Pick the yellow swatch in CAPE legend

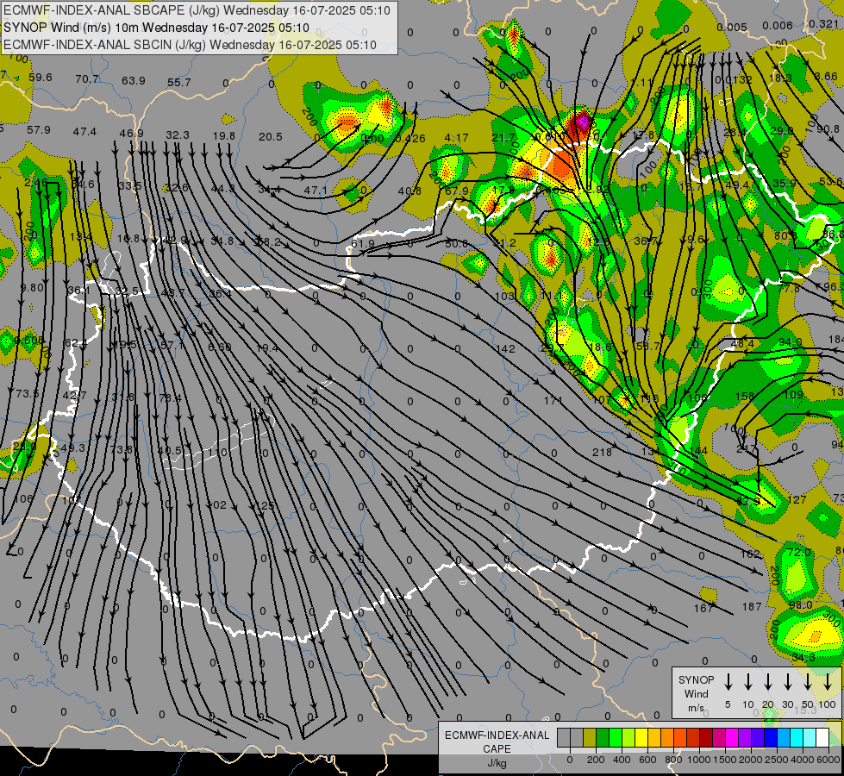click(x=641, y=738)
